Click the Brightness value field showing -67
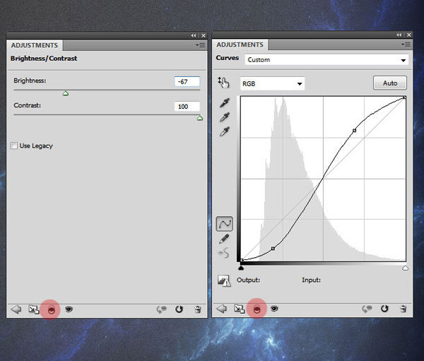 click(x=187, y=82)
